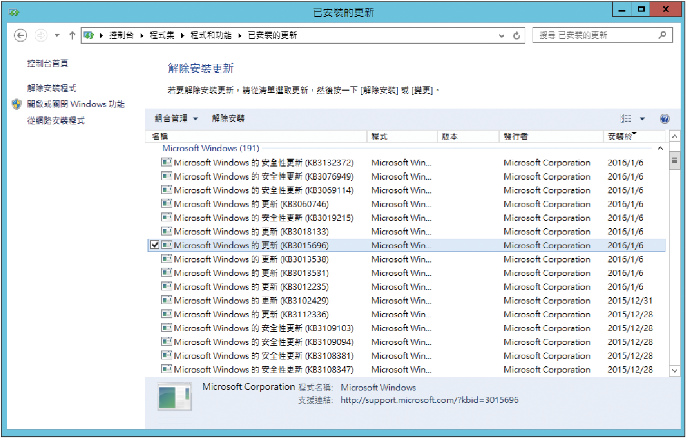Uncheck the KB3015696 update checkbox
Image resolution: width=687 pixels, height=439 pixels.
click(154, 245)
